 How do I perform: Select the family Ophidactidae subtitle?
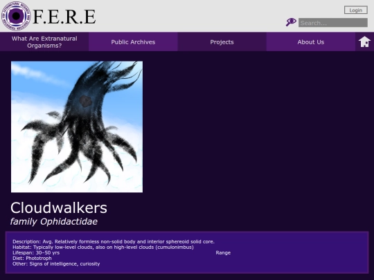pos(54,222)
